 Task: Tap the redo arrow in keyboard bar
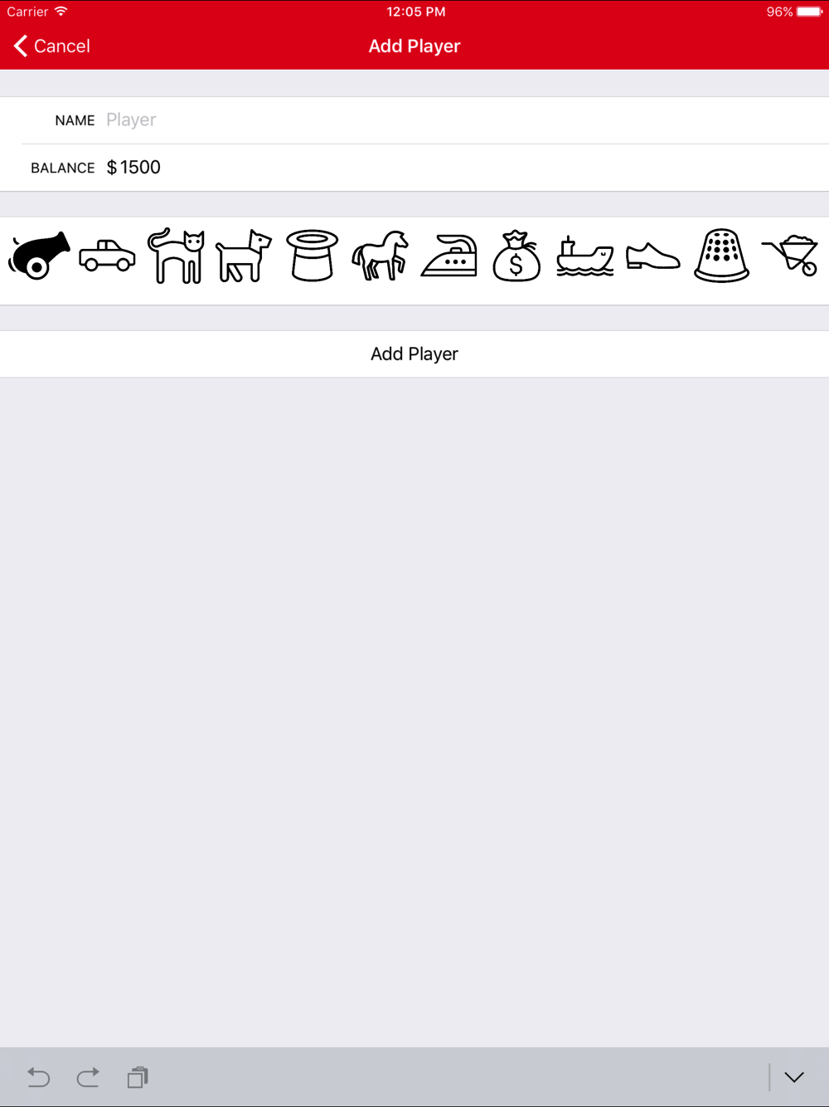click(x=88, y=1077)
